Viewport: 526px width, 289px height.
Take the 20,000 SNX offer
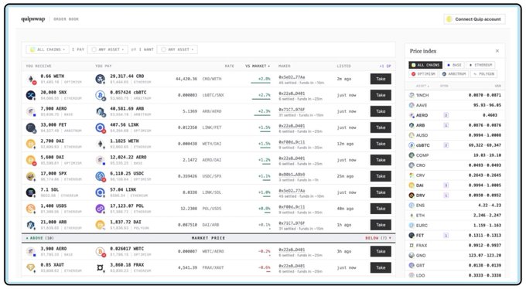click(381, 95)
